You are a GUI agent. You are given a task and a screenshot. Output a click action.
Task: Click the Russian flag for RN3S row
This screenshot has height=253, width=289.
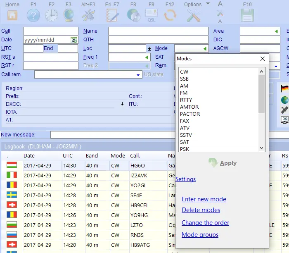(12, 234)
